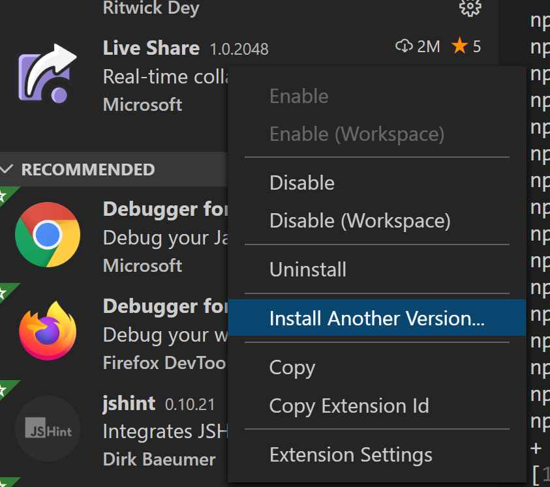Image resolution: width=550 pixels, height=487 pixels.
Task: Click the jshint extension name
Action: 129,403
